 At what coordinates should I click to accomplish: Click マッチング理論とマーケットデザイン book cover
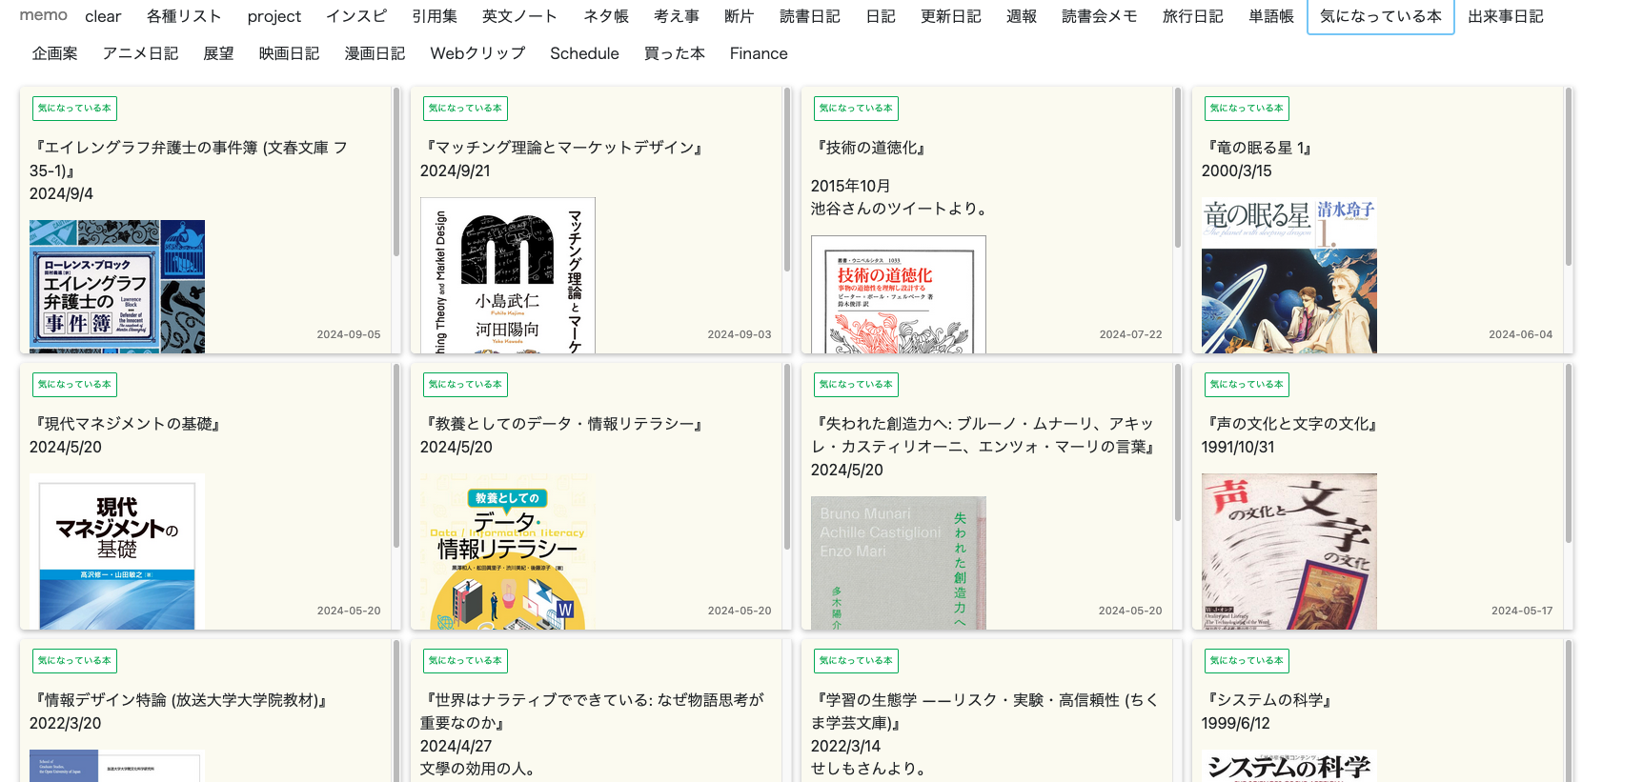click(508, 275)
